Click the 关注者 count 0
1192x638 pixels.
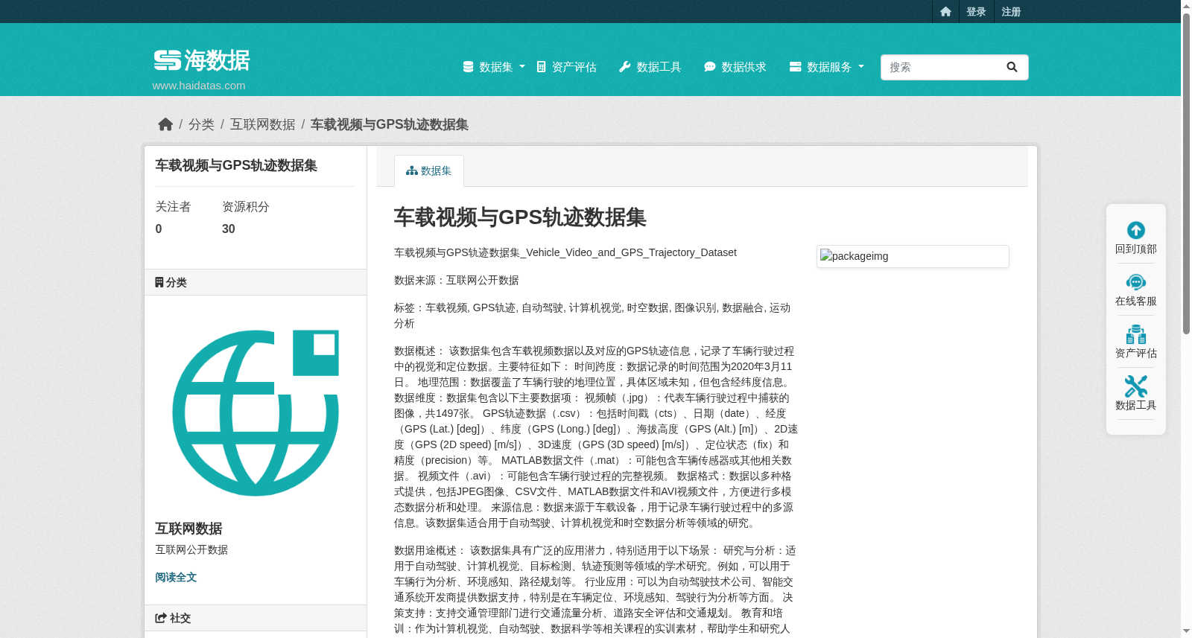[x=159, y=229]
